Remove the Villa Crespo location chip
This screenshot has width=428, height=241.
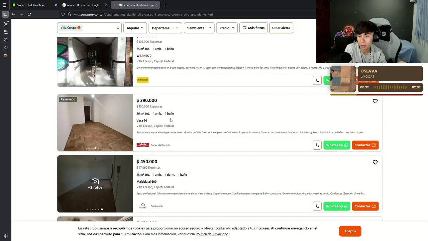pyautogui.click(x=79, y=28)
